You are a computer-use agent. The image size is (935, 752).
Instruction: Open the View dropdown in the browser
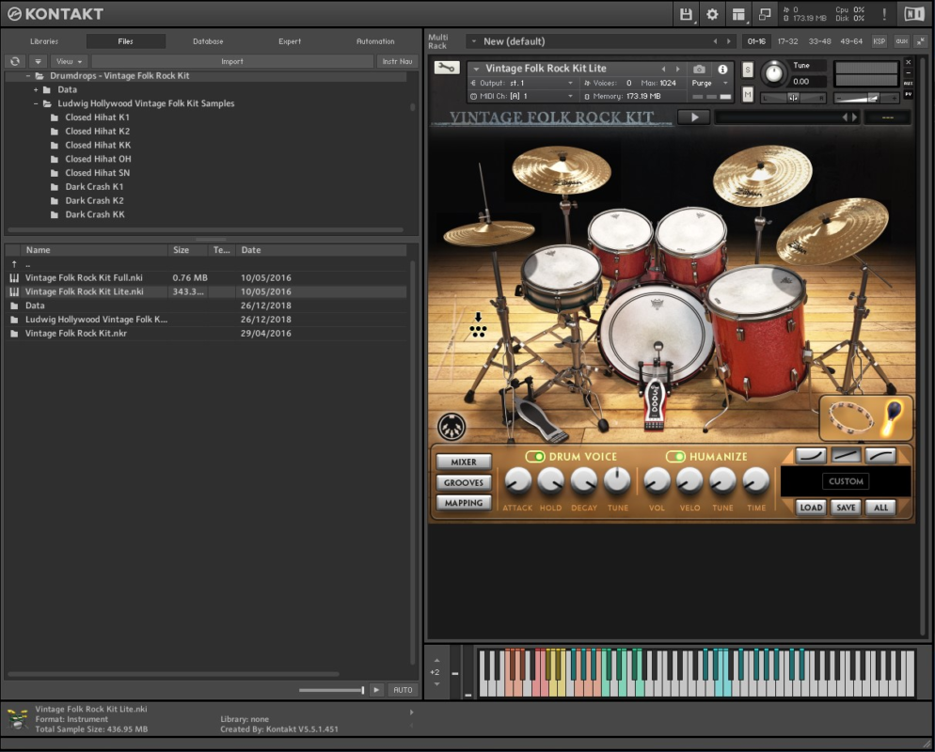click(69, 61)
